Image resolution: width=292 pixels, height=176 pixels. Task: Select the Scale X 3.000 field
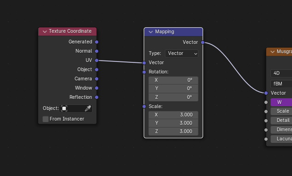click(x=173, y=115)
